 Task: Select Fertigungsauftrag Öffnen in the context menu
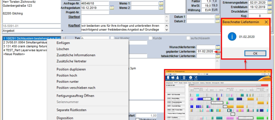tap(75, 96)
